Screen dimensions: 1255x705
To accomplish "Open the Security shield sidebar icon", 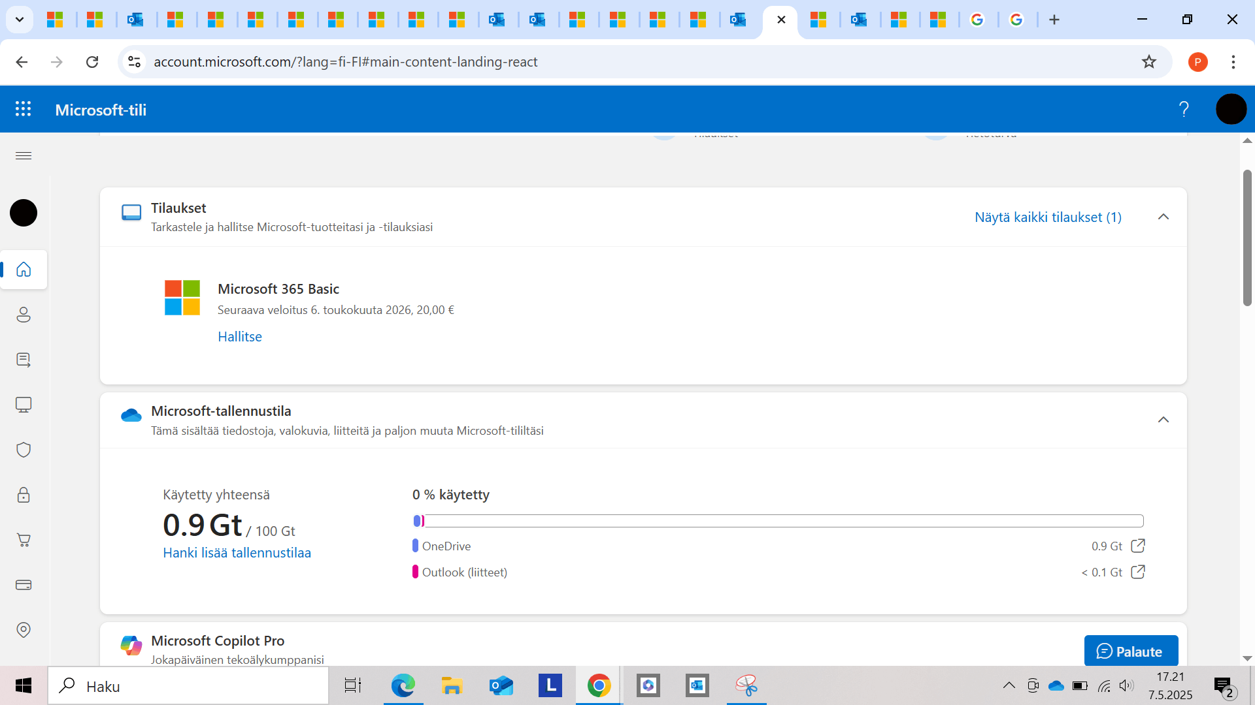I will [24, 450].
